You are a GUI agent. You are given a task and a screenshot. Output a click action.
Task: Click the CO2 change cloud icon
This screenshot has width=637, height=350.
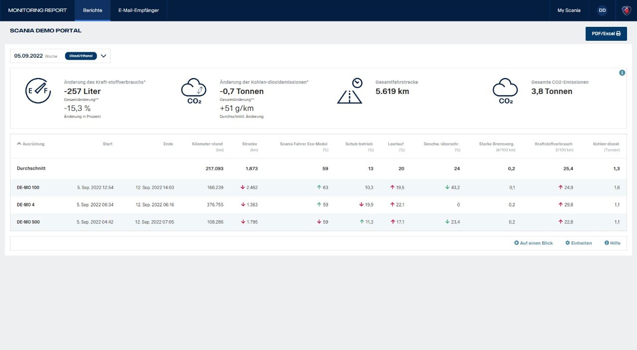click(194, 91)
